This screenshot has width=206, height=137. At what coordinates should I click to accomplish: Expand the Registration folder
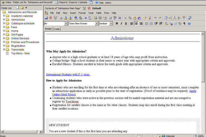(4, 46)
